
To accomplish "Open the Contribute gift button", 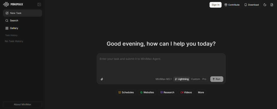I will point(232,5).
